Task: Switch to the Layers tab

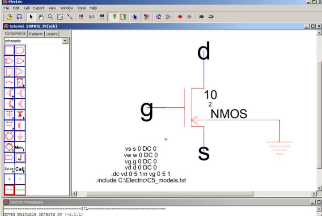Action: tap(52, 34)
